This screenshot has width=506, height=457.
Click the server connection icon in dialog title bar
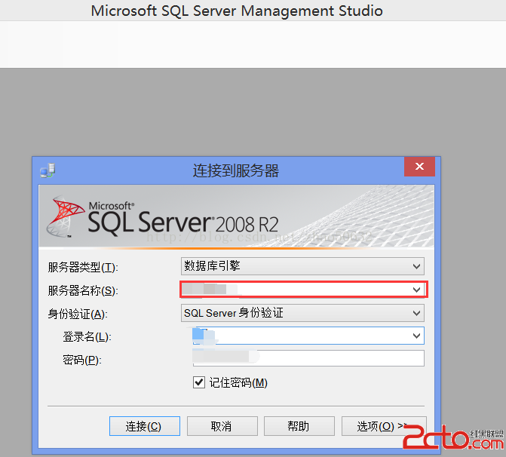coord(48,170)
